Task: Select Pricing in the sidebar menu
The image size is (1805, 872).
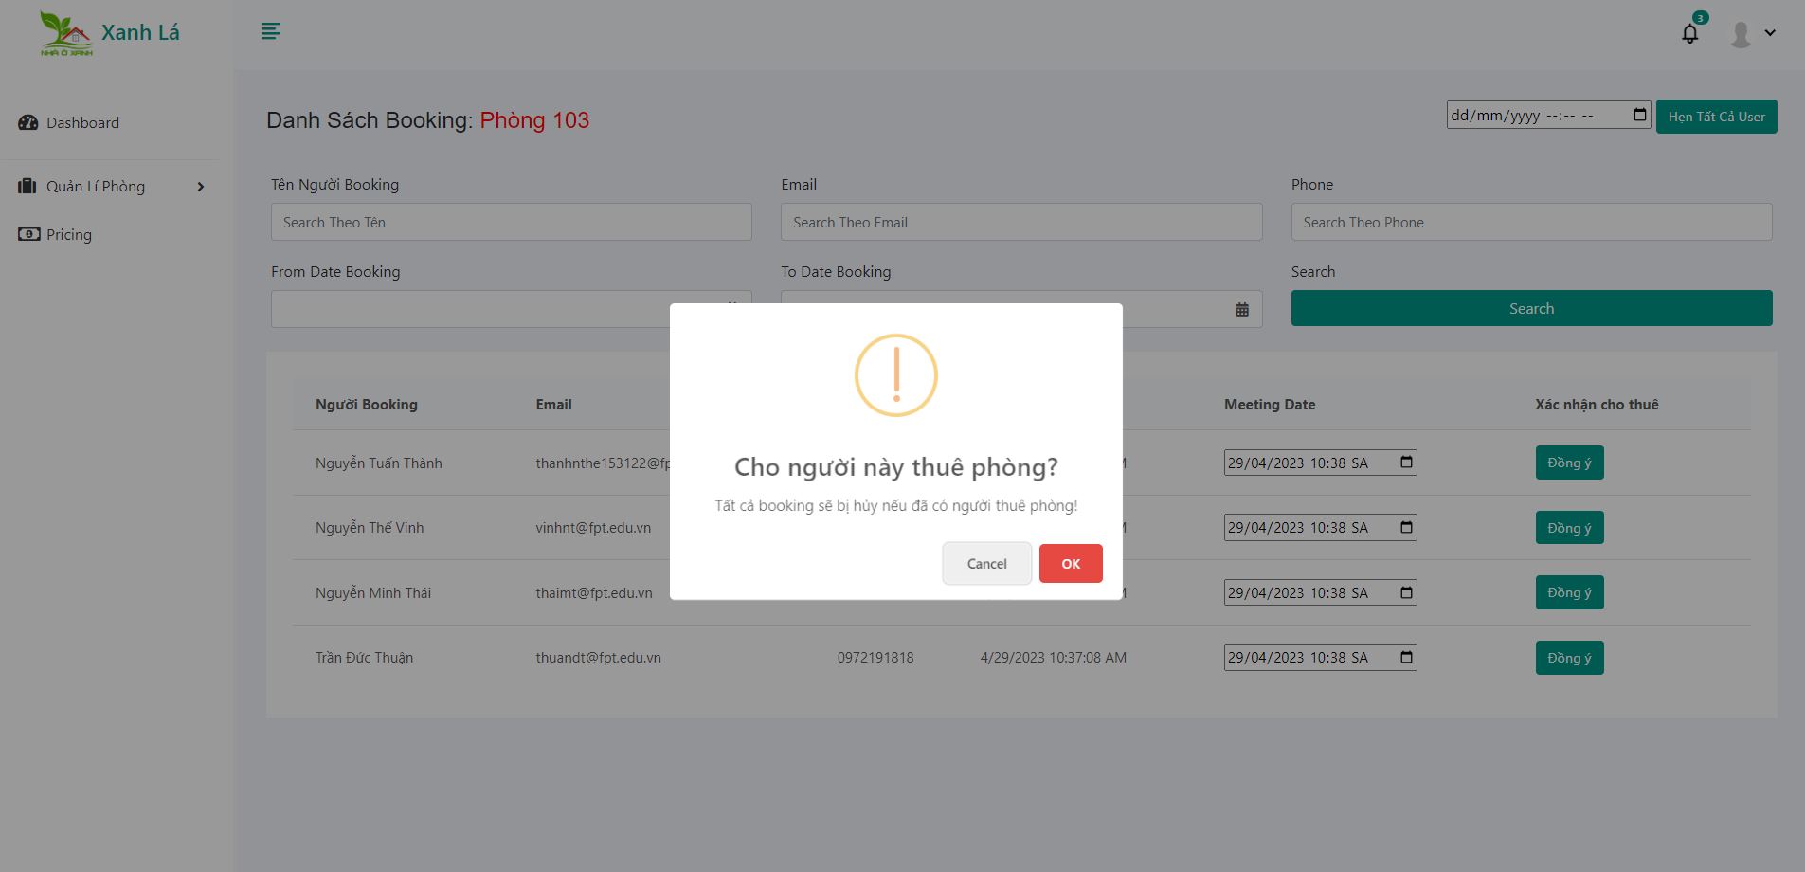Action: tap(68, 234)
